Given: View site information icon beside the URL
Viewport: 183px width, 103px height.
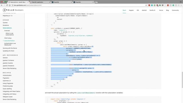Looking at the screenshot, I should pos(13,5).
